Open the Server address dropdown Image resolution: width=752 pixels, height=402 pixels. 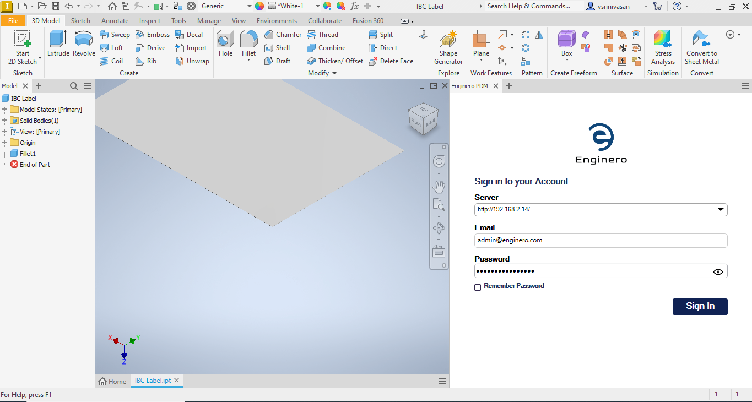click(721, 209)
